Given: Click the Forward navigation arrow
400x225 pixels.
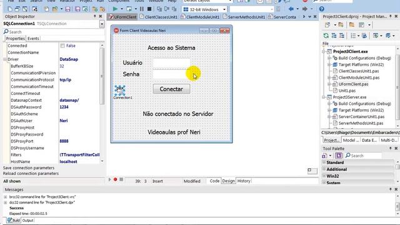Looking at the screenshot, I should (x=304, y=9).
